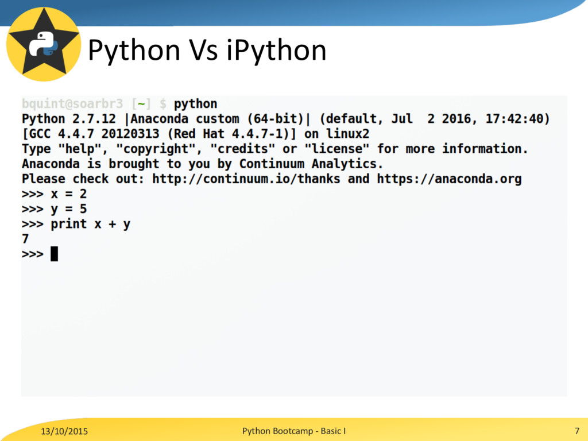588x441 pixels.
Task: Click "Anaconda is brought to you" line
Action: tap(203, 164)
